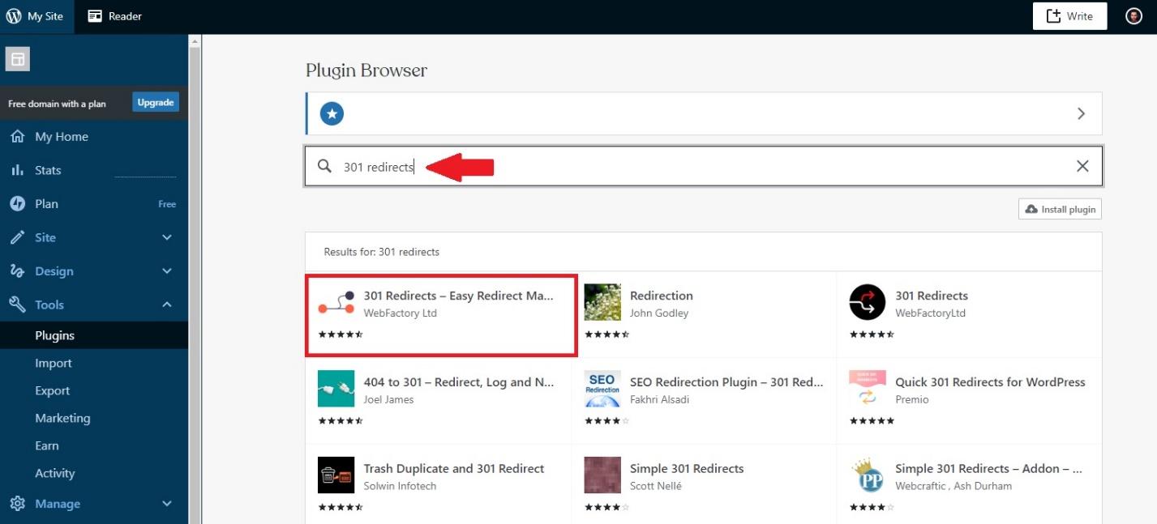Open Simple 301 Redirects by Scott Nellé

coord(704,484)
